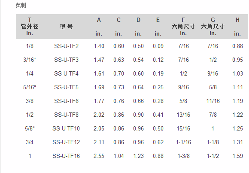Click the F 六角尺寸 column header

[183, 27]
